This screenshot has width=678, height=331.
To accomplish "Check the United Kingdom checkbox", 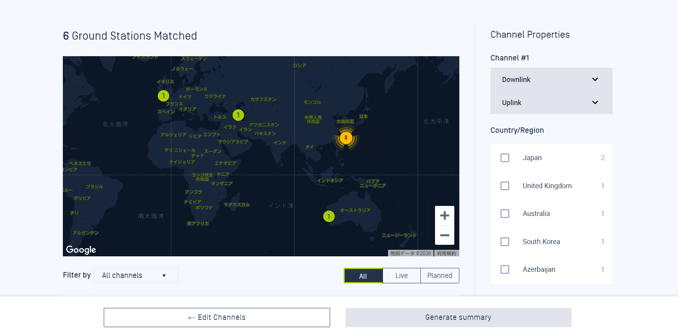I will (x=505, y=186).
